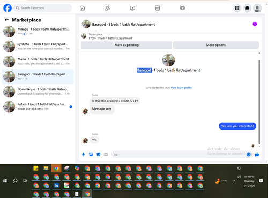Send a voice clip with microphone icon

(83, 154)
